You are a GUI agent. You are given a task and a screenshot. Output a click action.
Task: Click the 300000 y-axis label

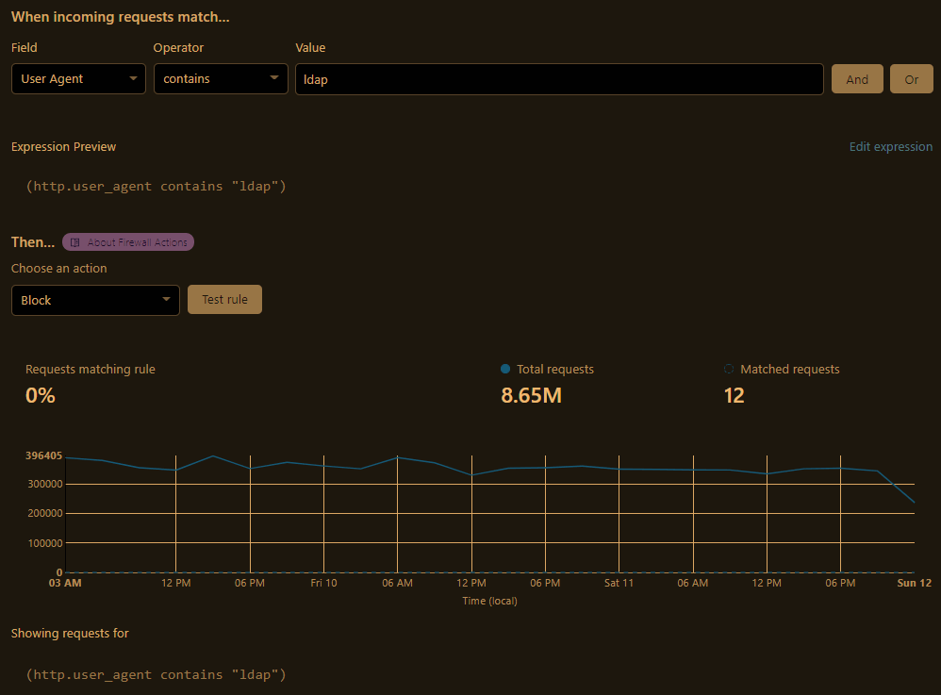45,484
